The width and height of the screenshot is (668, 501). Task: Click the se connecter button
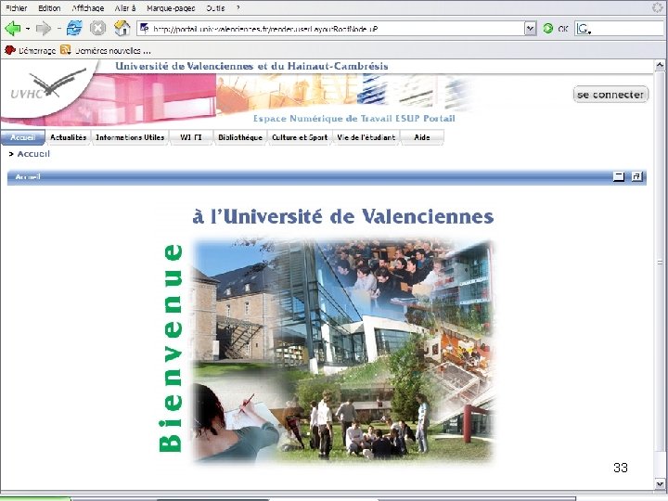coord(610,94)
